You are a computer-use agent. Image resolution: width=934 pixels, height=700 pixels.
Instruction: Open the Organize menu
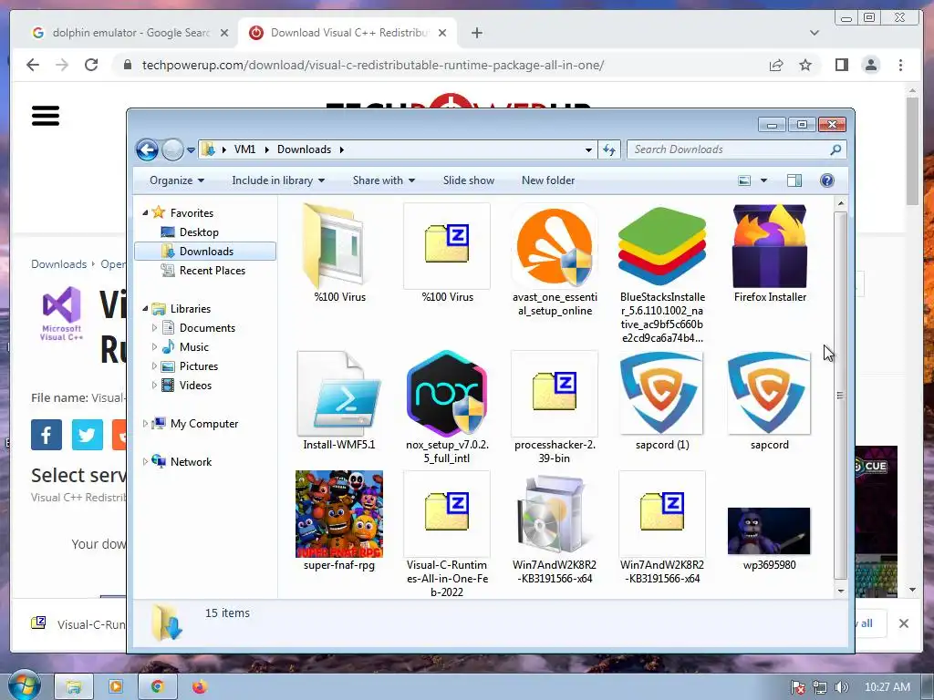click(177, 180)
